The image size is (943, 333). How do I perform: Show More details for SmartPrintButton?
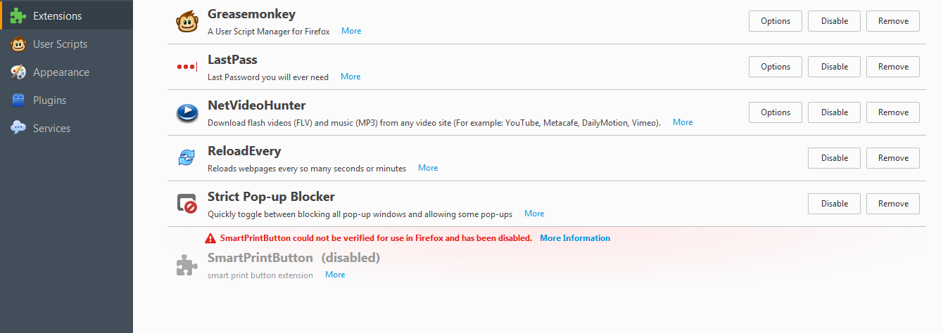[x=335, y=275]
